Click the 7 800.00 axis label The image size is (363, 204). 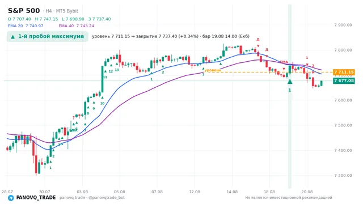(343, 50)
